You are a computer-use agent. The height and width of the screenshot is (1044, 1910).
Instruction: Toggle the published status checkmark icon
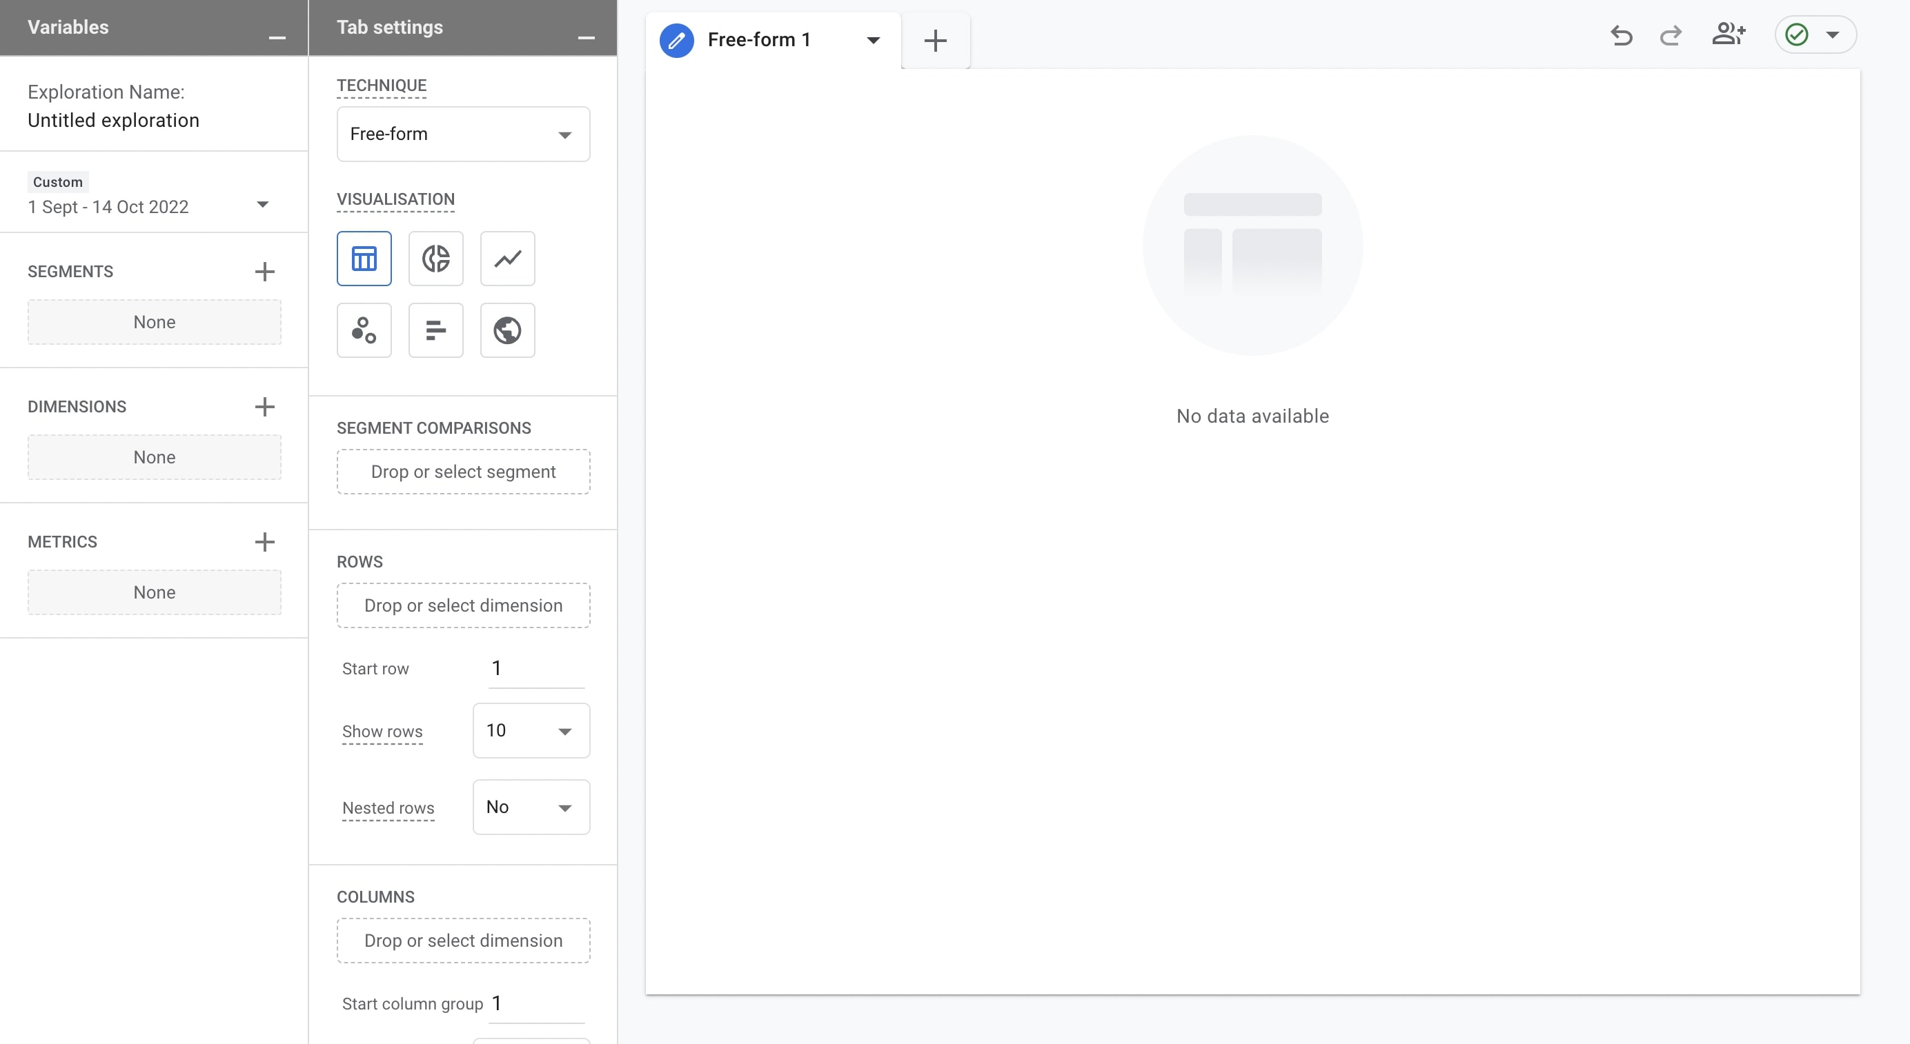(x=1798, y=34)
